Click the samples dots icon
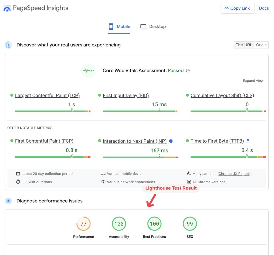The height and width of the screenshot is (255, 274). coord(189,173)
